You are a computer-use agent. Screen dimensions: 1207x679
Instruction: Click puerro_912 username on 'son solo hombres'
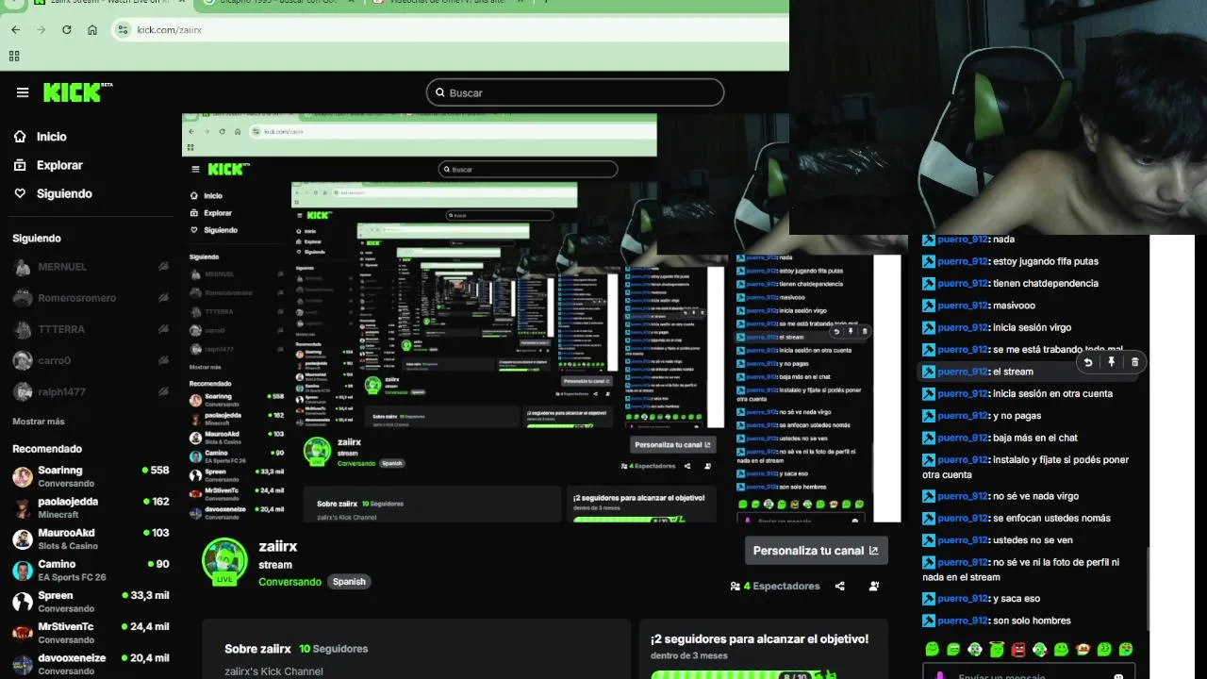tap(963, 621)
